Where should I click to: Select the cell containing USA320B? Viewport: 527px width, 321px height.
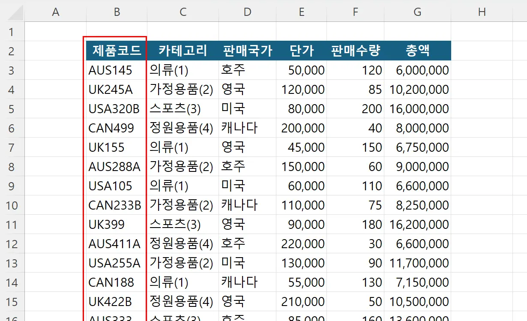click(116, 108)
